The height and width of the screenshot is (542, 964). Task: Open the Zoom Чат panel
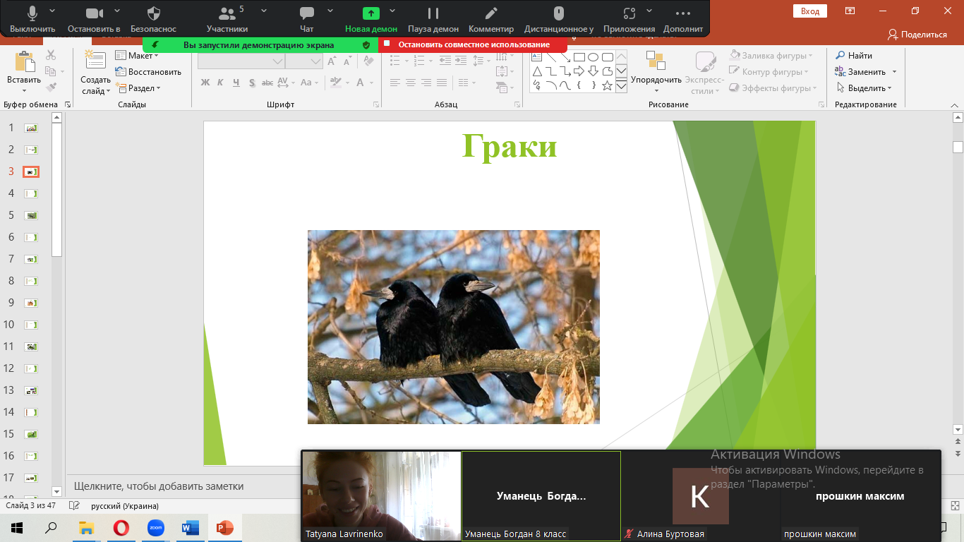click(x=306, y=18)
